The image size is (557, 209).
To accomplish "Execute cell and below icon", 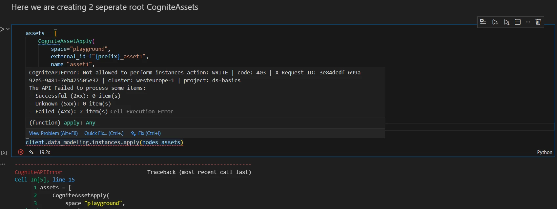I will point(506,22).
